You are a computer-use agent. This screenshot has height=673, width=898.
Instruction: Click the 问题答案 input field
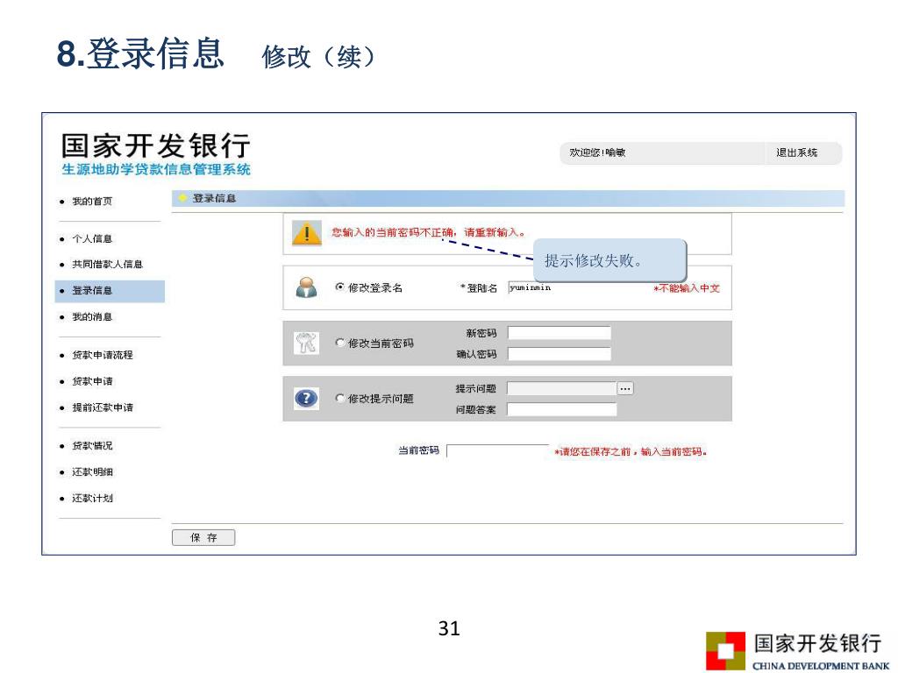coord(562,409)
